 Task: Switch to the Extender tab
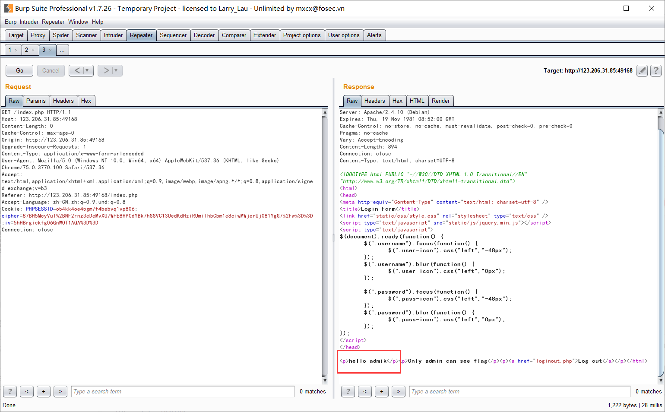(x=265, y=35)
